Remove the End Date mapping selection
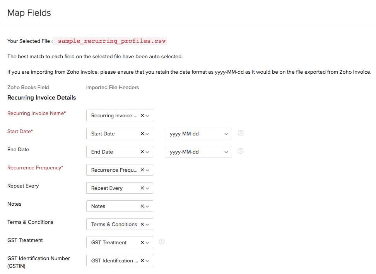This screenshot has width=376, height=274. coord(142,152)
